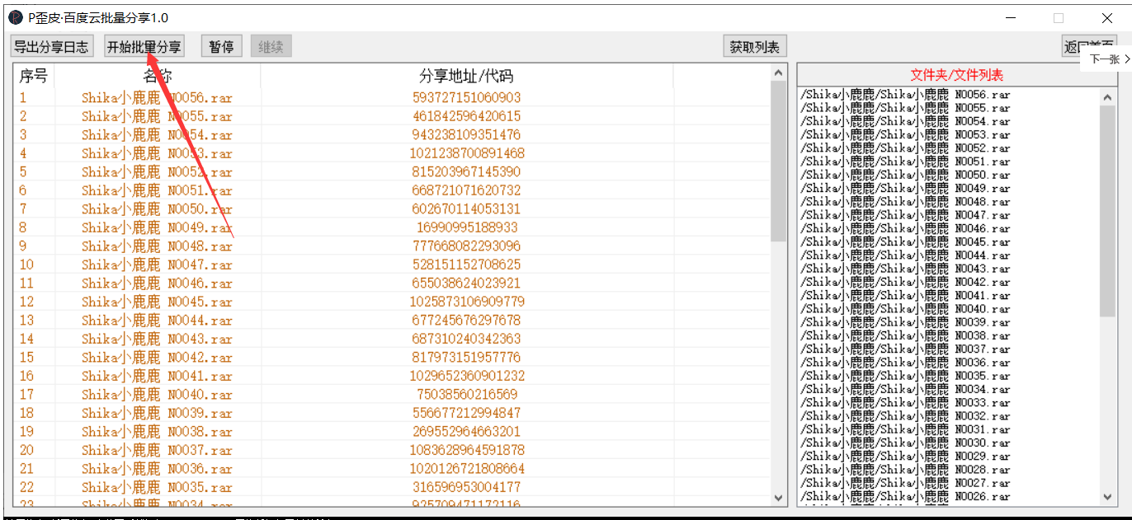Click left table vertical scrollbar thumb
Image resolution: width=1132 pixels, height=520 pixels.
click(x=778, y=161)
